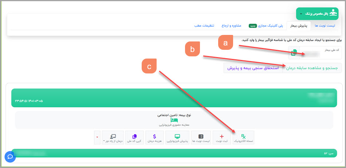The height and width of the screenshot is (168, 346).
Task: Click استحقاق سنجی بیمه و پذیرش button
Action: 253,68
